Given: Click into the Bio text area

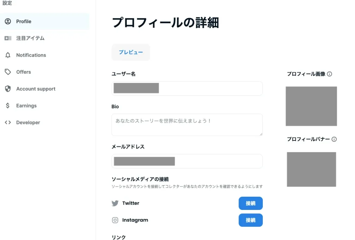Looking at the screenshot, I should (x=187, y=125).
